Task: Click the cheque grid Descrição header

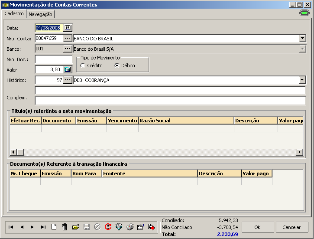Action: (x=220, y=174)
